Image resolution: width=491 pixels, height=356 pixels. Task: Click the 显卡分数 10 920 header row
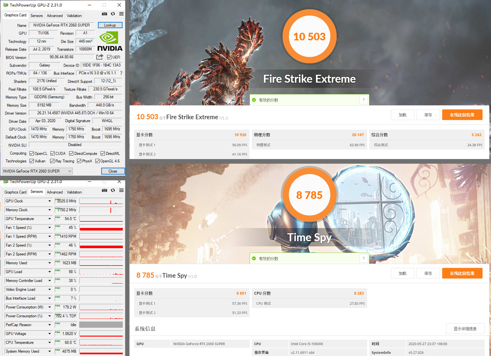[192, 135]
